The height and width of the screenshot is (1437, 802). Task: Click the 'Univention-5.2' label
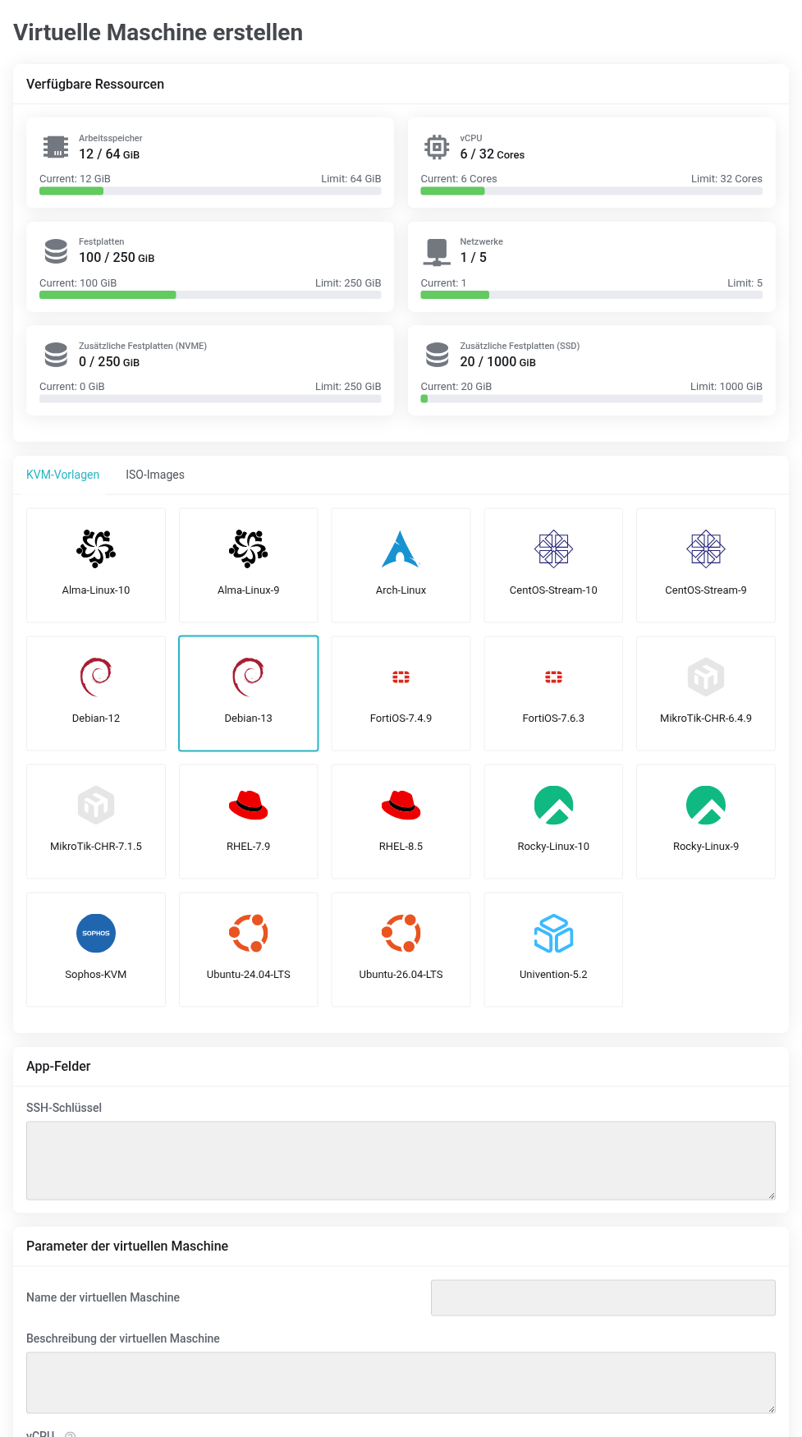pos(553,975)
